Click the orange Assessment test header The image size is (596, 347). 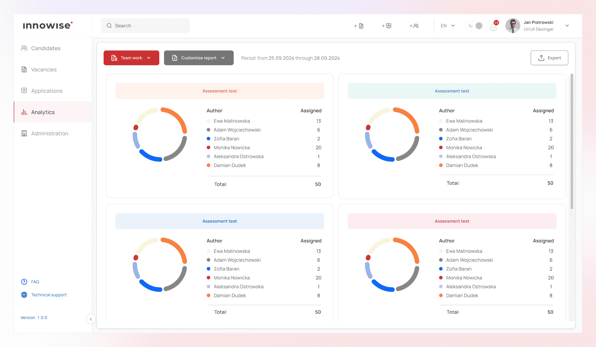(220, 91)
